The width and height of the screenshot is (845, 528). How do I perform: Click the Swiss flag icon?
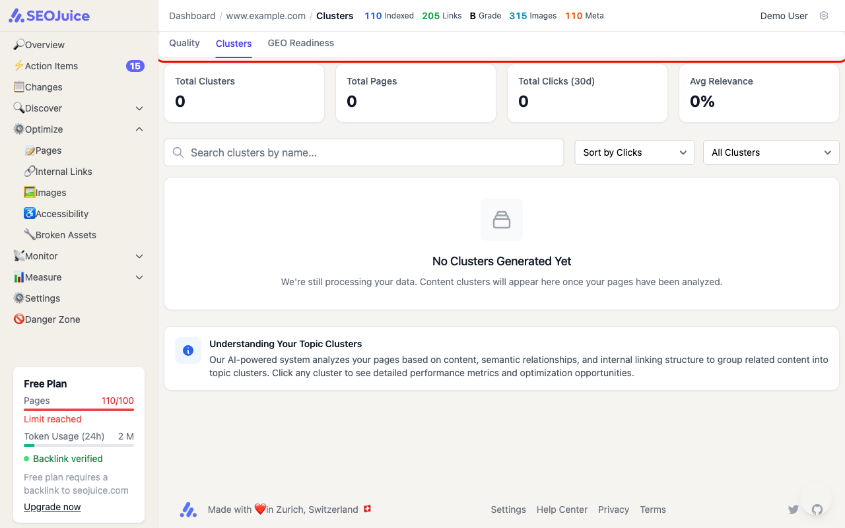point(368,509)
